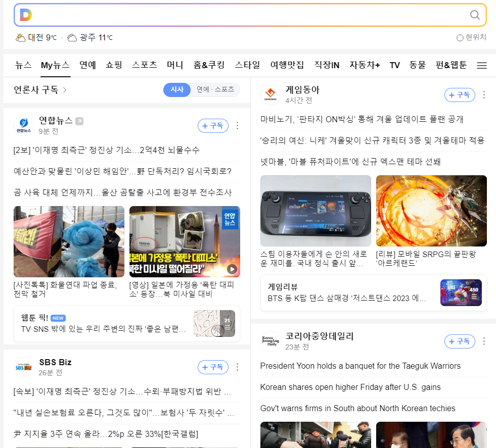
Task: Open the 여행맛집 tab
Action: (x=287, y=65)
